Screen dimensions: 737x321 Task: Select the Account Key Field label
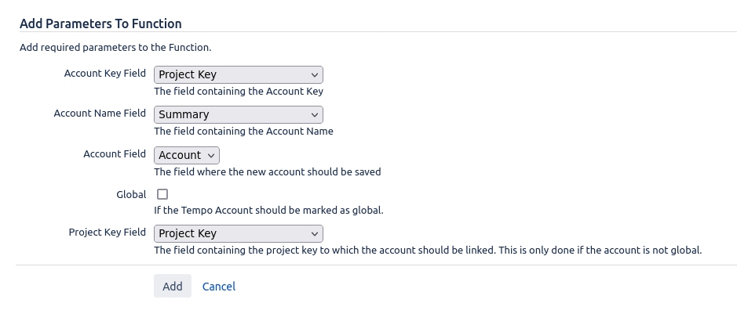tap(105, 74)
